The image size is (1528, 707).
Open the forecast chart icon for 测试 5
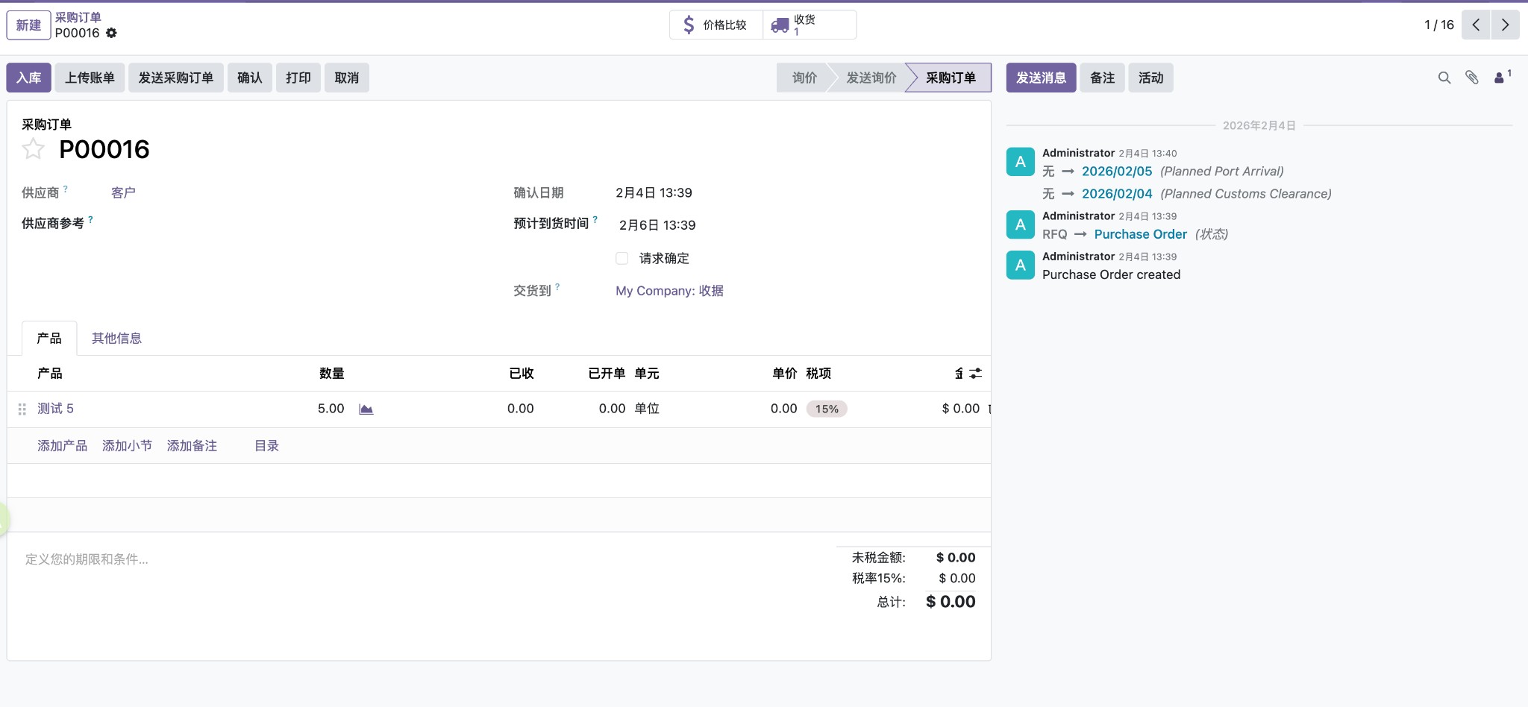366,409
